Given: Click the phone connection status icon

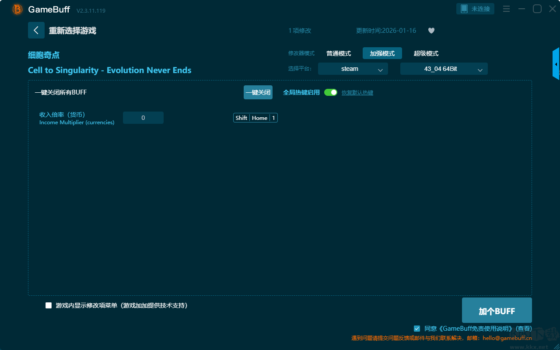Looking at the screenshot, I should point(464,9).
